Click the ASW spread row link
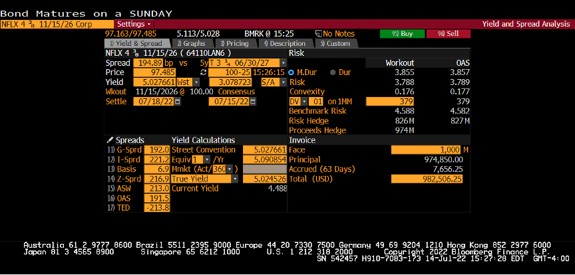The height and width of the screenshot is (275, 575). (119, 189)
